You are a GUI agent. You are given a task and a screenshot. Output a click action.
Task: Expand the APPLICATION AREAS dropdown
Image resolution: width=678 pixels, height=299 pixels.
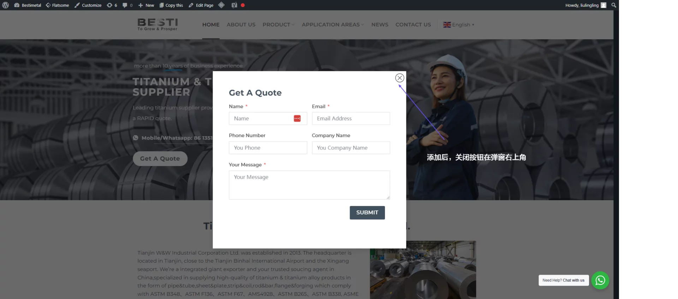(x=333, y=25)
